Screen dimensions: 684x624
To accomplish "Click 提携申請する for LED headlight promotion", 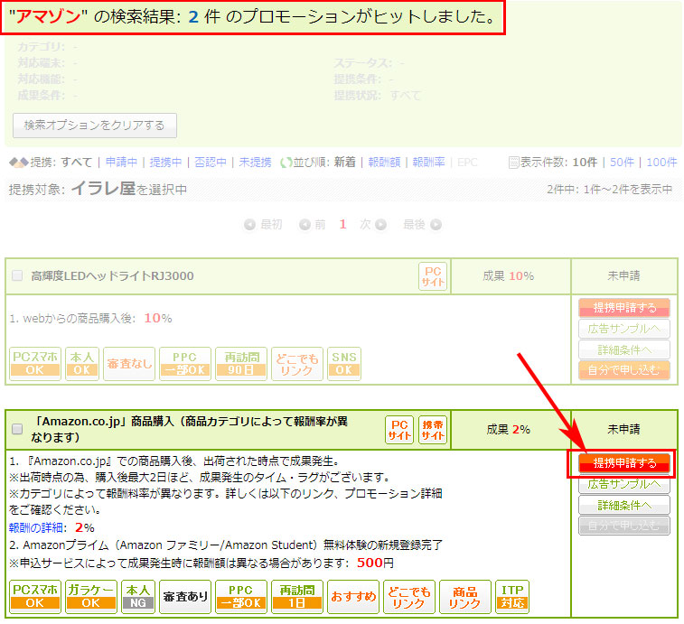I will [624, 308].
